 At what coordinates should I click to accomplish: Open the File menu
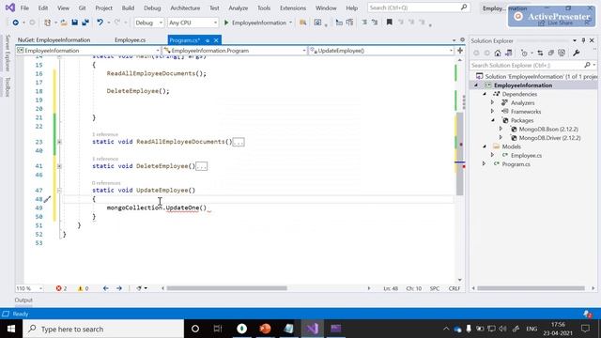(24, 8)
